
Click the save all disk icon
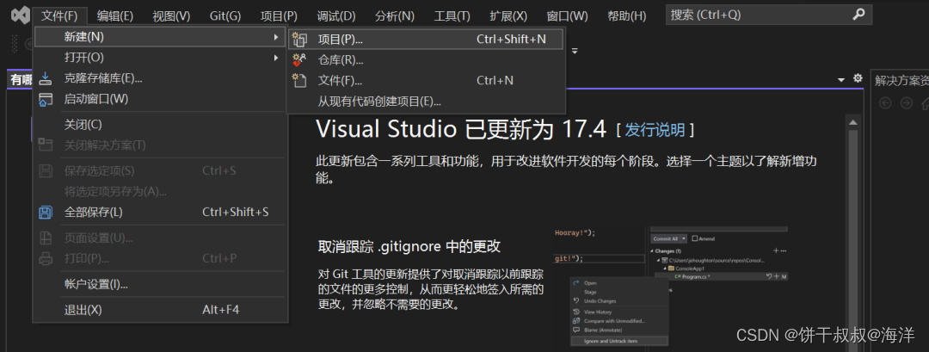46,213
